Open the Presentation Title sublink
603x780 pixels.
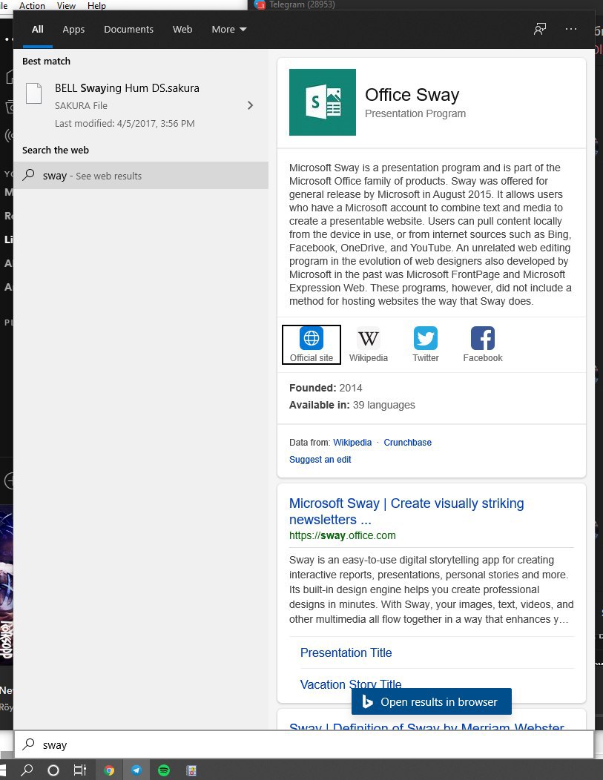coord(346,652)
